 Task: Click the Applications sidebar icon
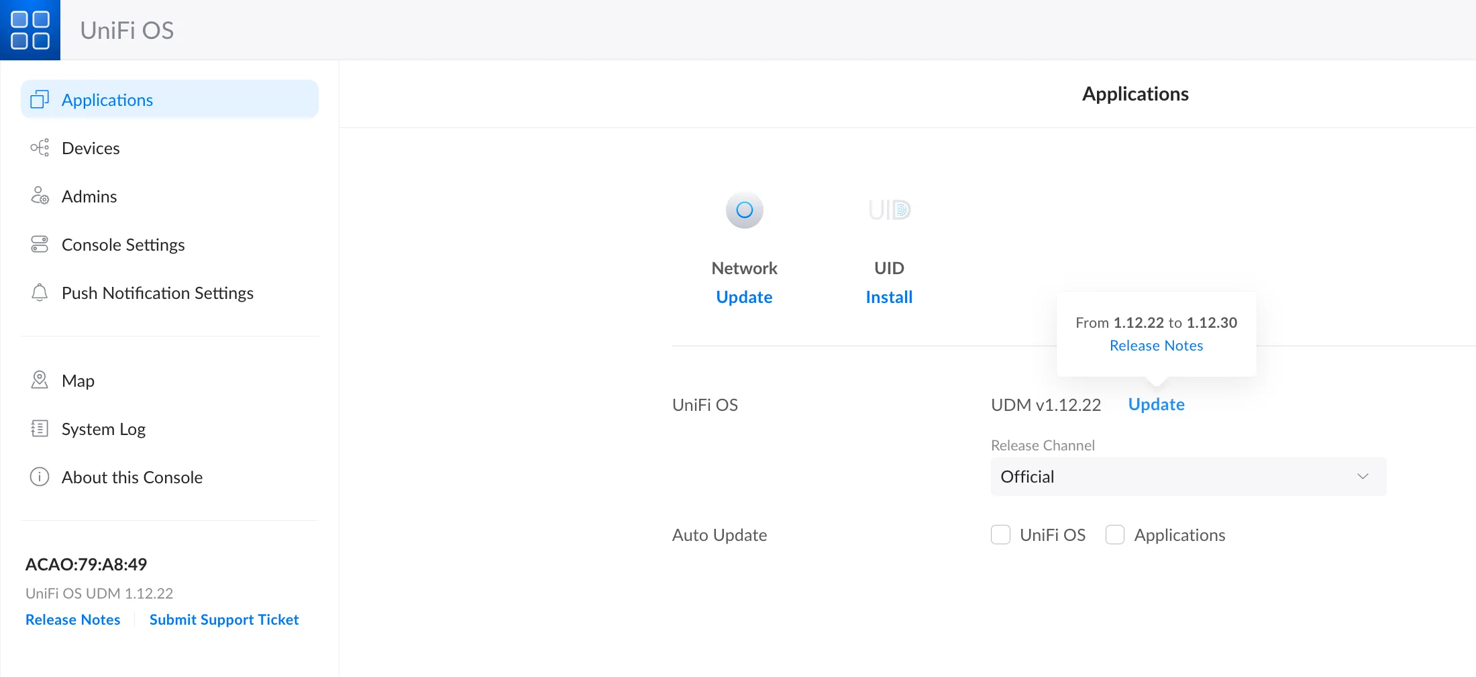click(x=40, y=100)
